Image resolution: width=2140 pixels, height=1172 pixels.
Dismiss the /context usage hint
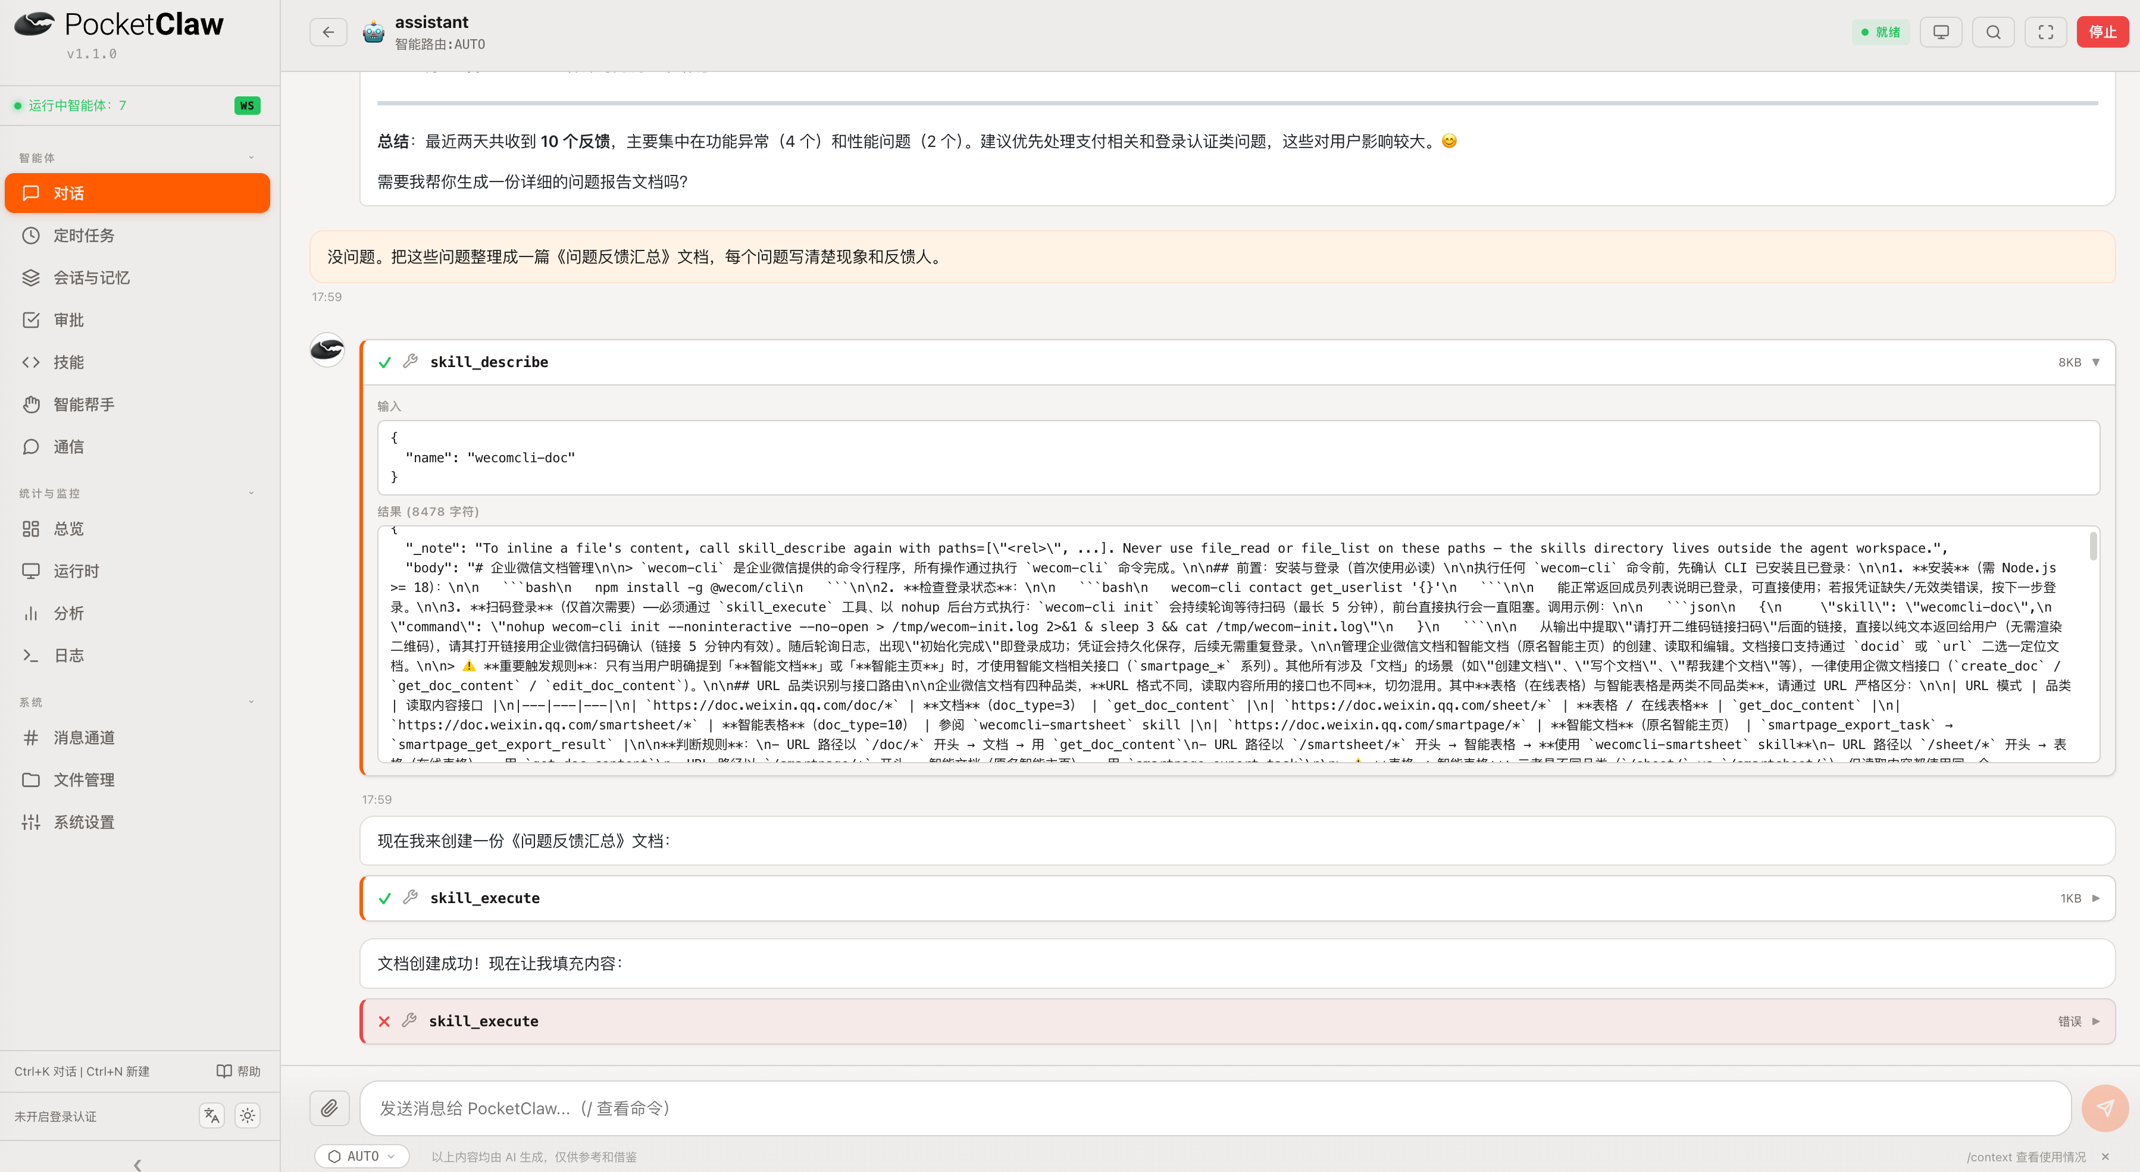tap(2105, 1157)
